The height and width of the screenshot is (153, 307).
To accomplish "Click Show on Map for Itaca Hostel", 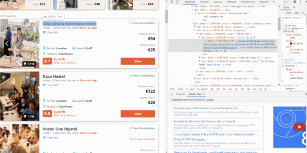I will [x=88, y=80].
